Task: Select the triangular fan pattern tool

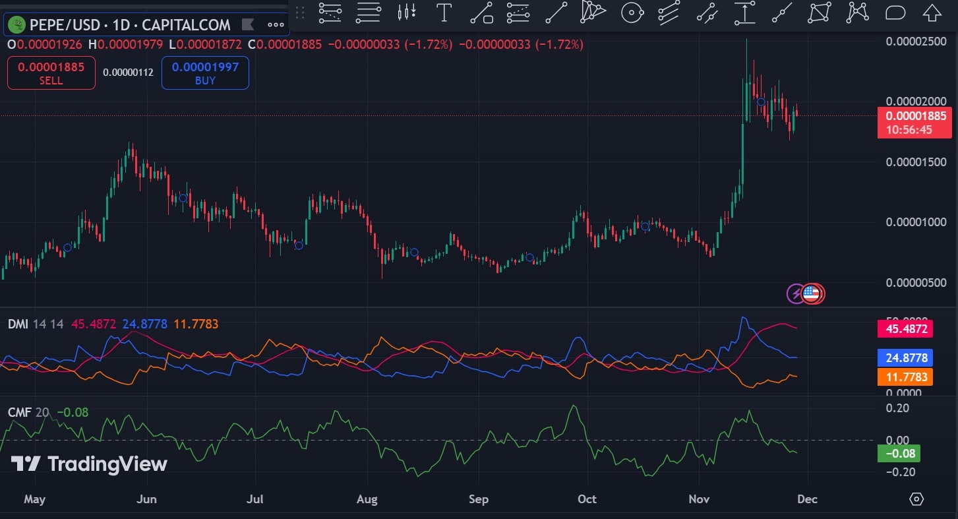Action: (593, 12)
